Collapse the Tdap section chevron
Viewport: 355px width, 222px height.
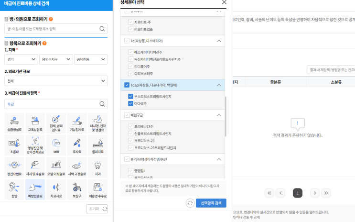[x=219, y=85]
